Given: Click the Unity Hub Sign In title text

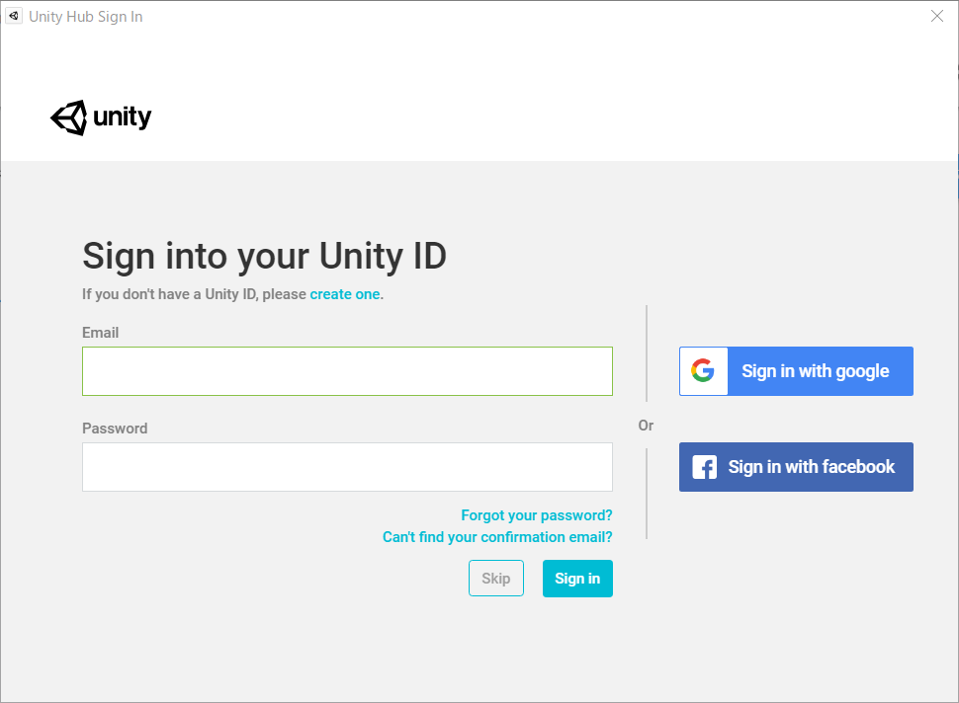Looking at the screenshot, I should coord(85,16).
